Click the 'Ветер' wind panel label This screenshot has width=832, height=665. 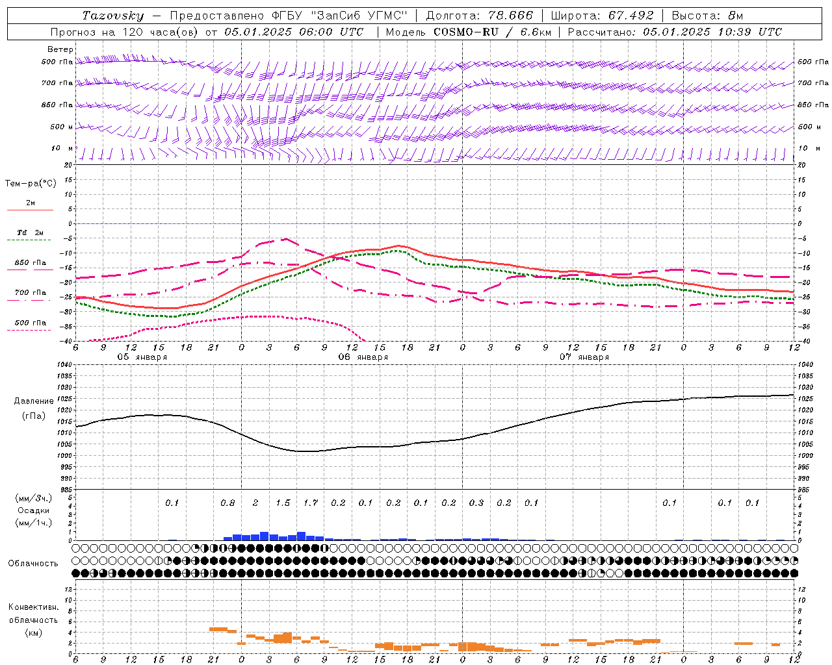point(60,49)
